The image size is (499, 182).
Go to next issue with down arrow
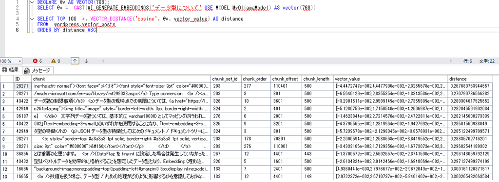click(x=86, y=61)
